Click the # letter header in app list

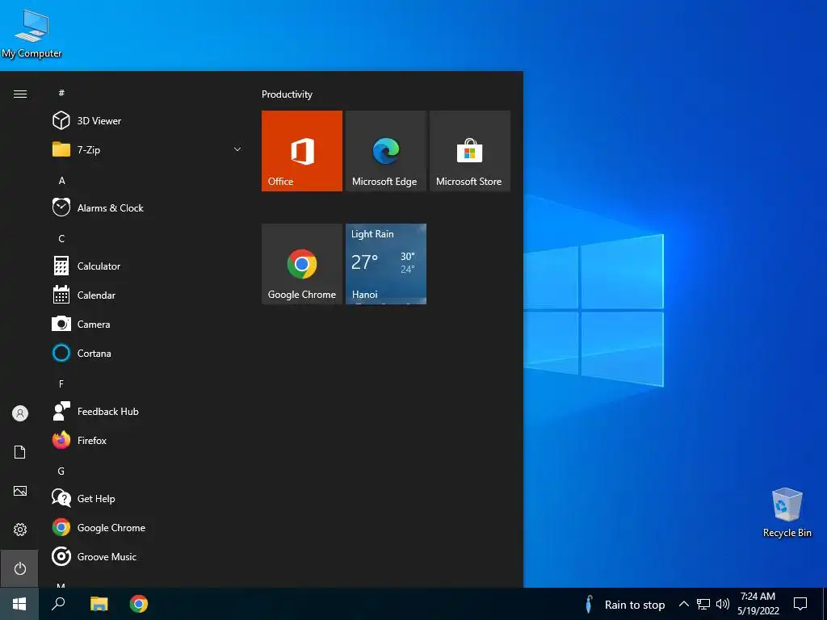click(x=61, y=93)
